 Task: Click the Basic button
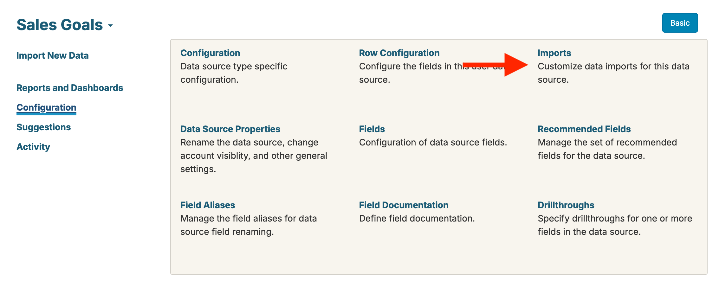(680, 23)
